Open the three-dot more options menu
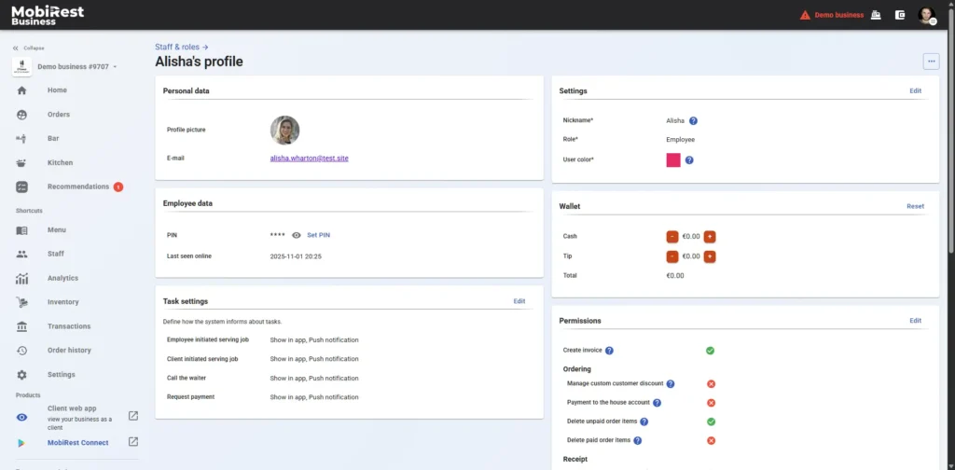This screenshot has width=955, height=470. [x=931, y=62]
